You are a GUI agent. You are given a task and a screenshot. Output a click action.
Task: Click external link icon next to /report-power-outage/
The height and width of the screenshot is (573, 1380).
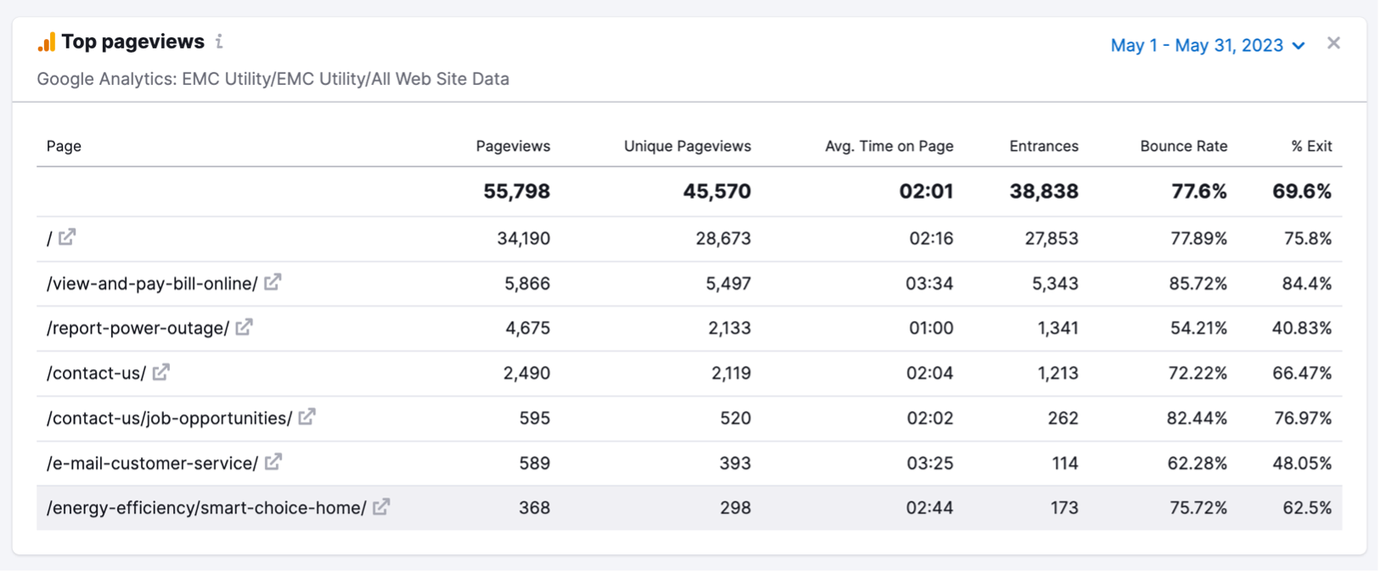point(245,328)
